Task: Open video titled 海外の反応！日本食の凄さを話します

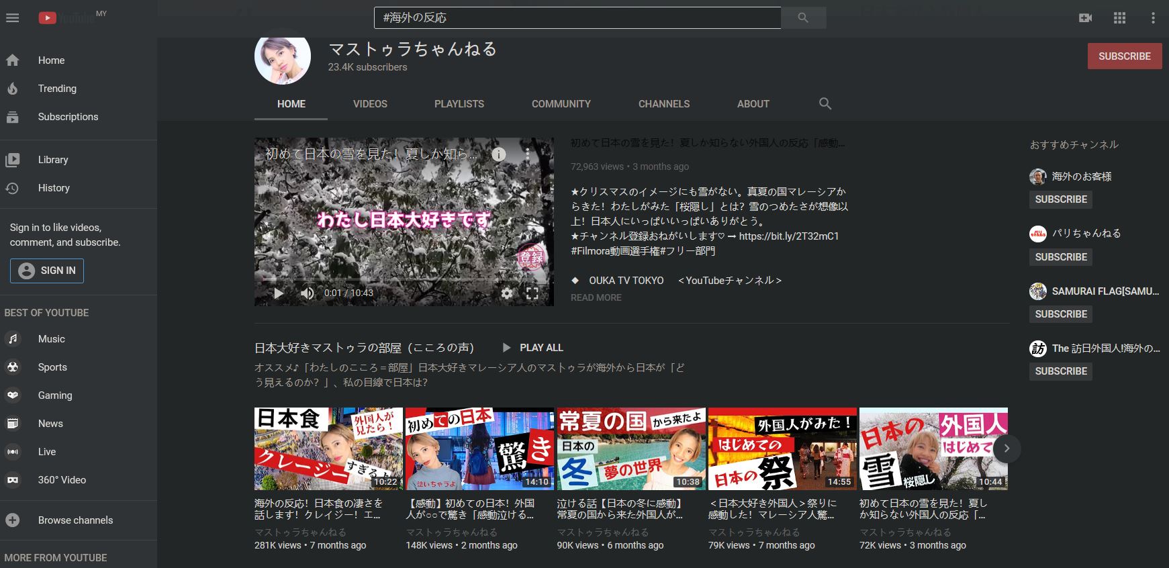Action: (x=319, y=509)
